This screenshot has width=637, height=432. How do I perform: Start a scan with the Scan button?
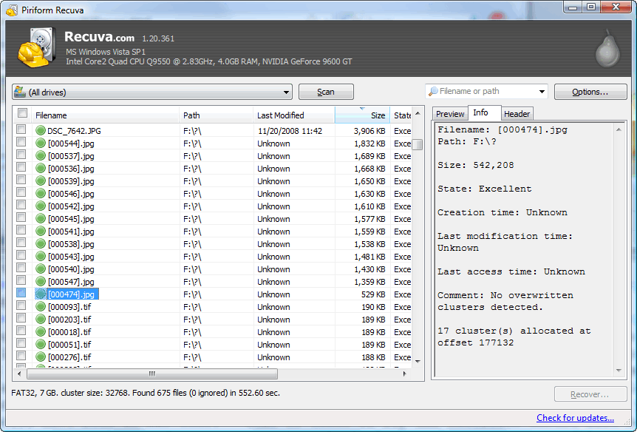pos(326,92)
